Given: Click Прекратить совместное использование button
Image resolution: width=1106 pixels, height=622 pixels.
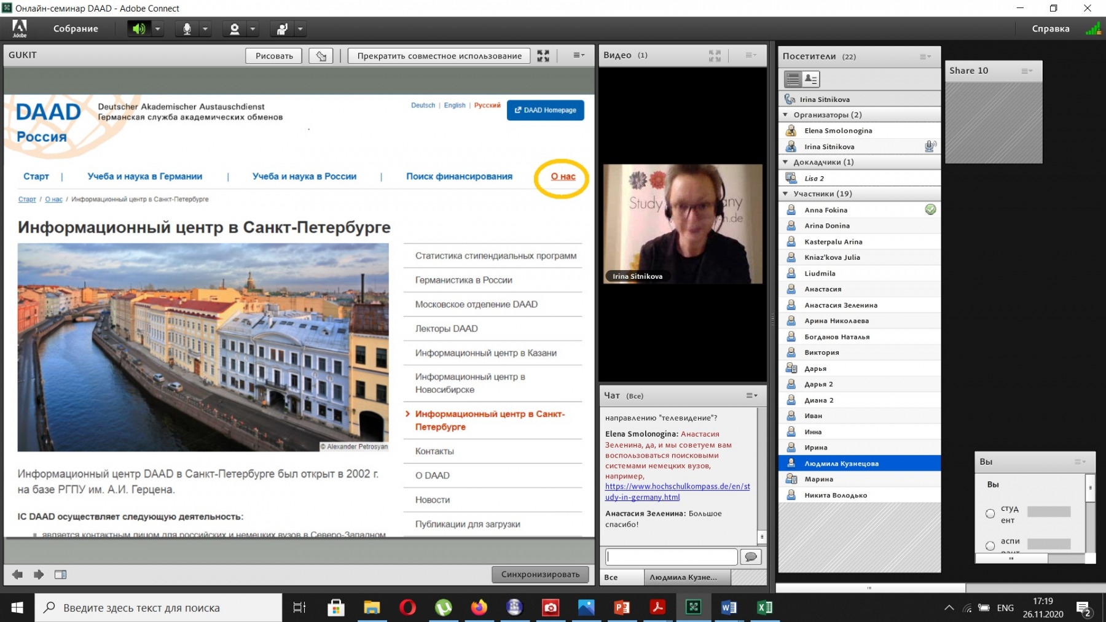Looking at the screenshot, I should 439,56.
